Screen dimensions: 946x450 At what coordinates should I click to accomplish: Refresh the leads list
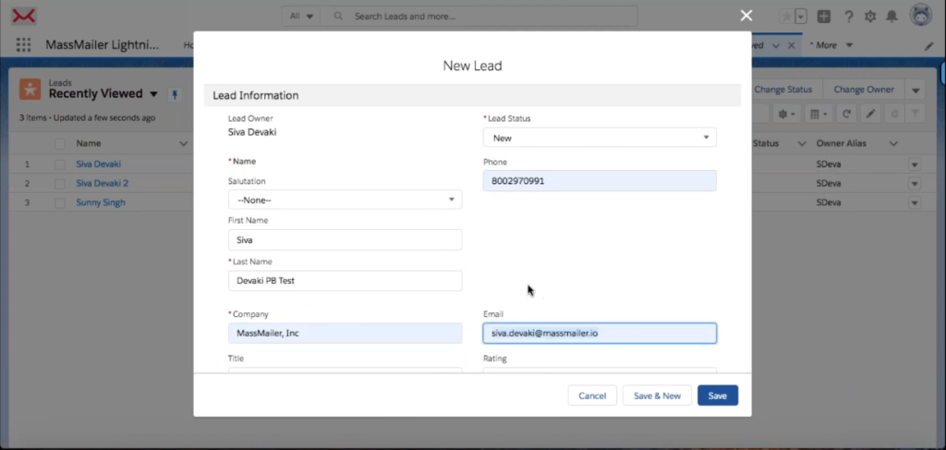click(847, 114)
